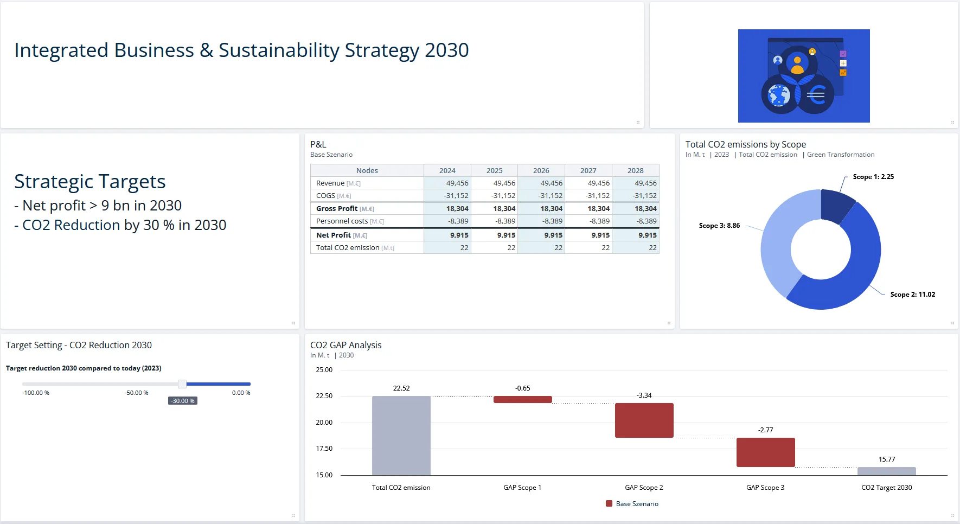Screen dimensions: 960x524
Task: Click the 2024 Revenue cell 49,456
Action: pyautogui.click(x=447, y=183)
